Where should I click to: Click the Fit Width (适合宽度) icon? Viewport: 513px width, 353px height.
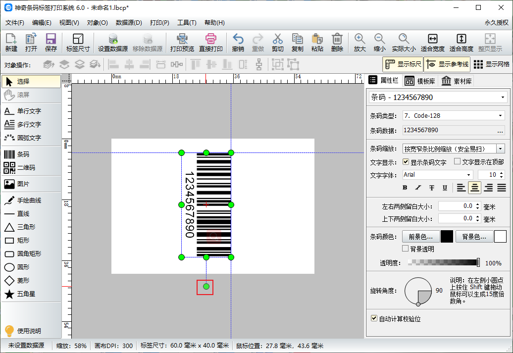[432, 43]
